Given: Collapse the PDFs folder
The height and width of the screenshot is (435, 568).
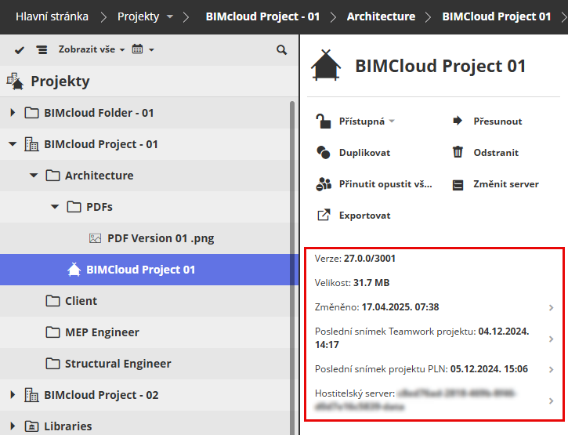Looking at the screenshot, I should [x=55, y=207].
